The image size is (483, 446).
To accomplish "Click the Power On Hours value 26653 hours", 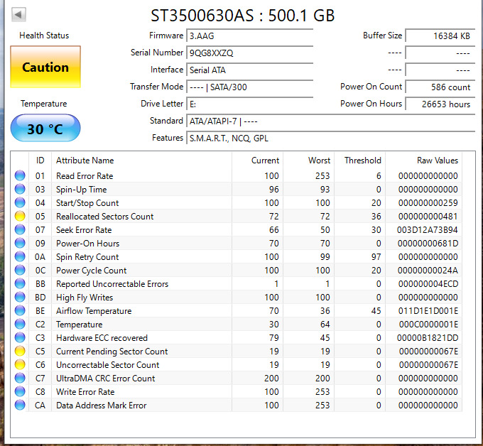I will tap(440, 104).
